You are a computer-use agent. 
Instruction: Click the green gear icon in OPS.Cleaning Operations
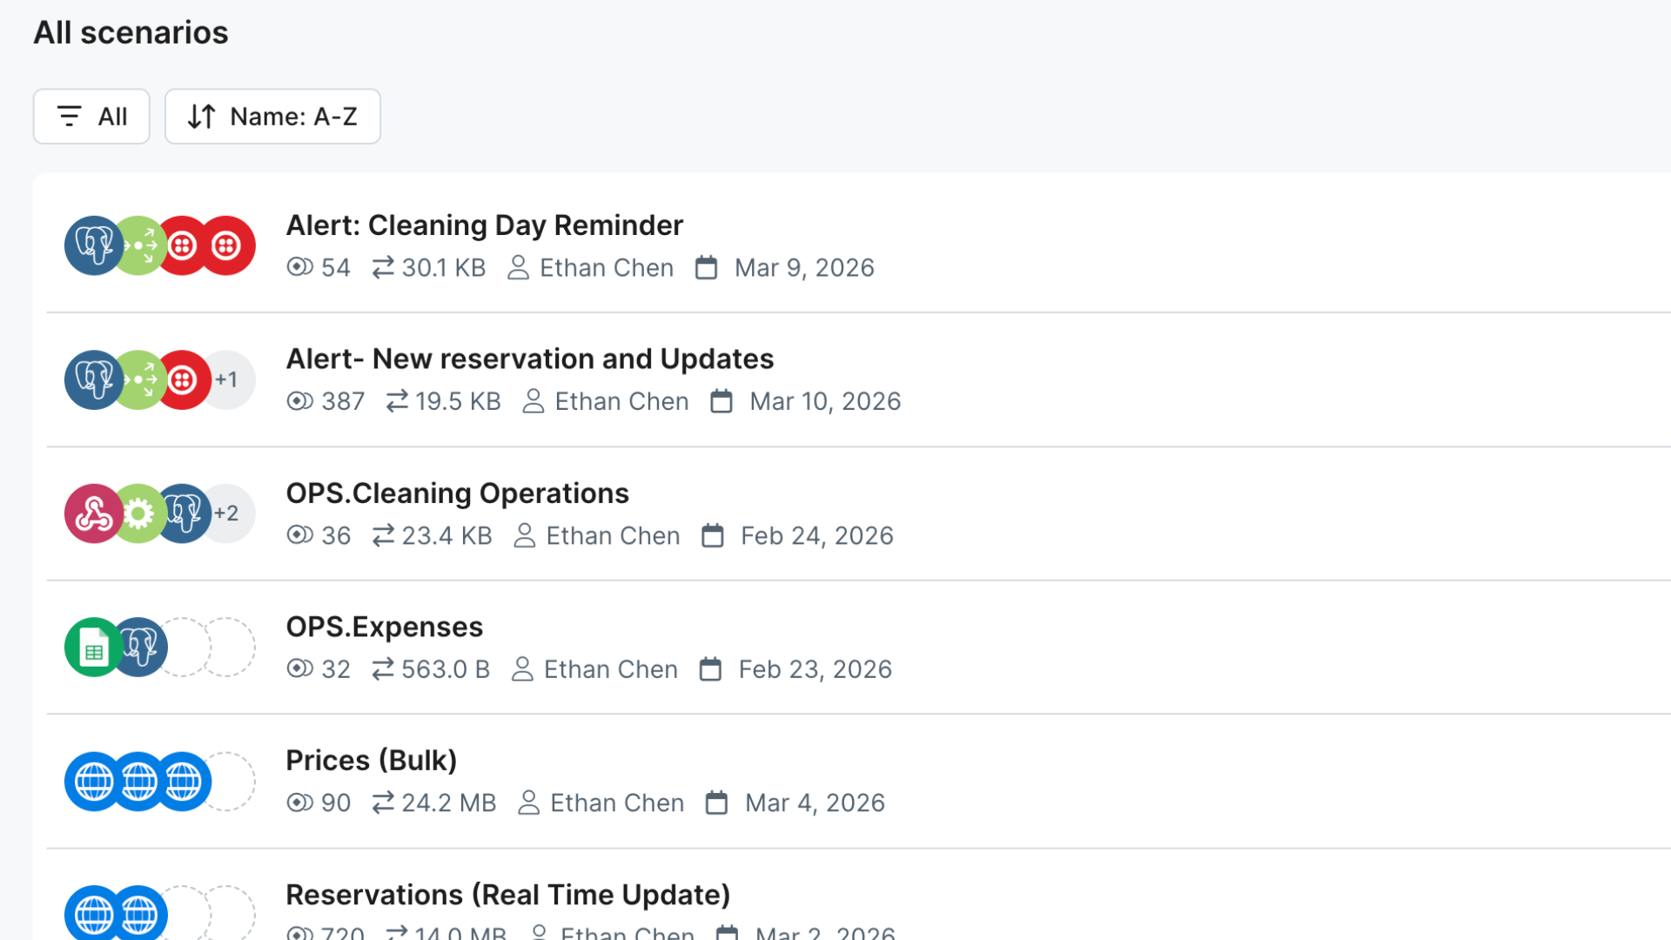pos(138,514)
